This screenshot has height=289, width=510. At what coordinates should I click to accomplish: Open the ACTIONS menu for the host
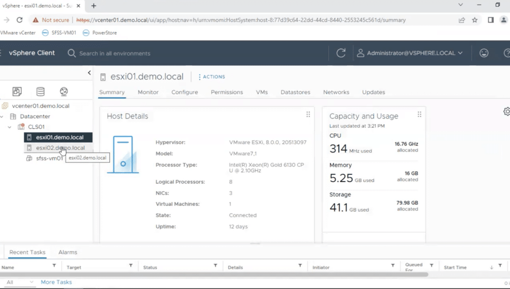(212, 77)
